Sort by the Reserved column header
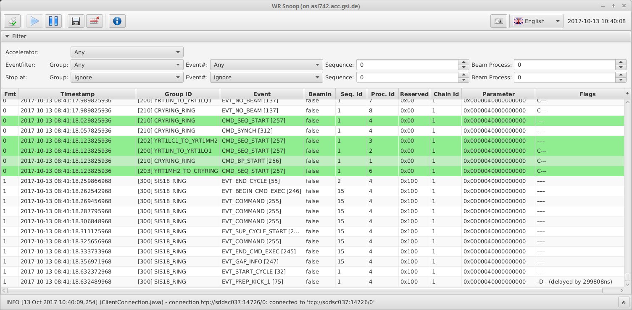 tap(414, 94)
